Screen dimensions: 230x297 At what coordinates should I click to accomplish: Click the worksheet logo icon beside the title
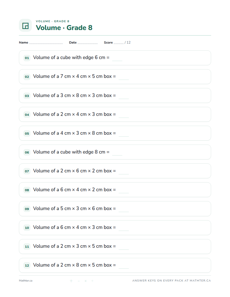pyautogui.click(x=25, y=25)
